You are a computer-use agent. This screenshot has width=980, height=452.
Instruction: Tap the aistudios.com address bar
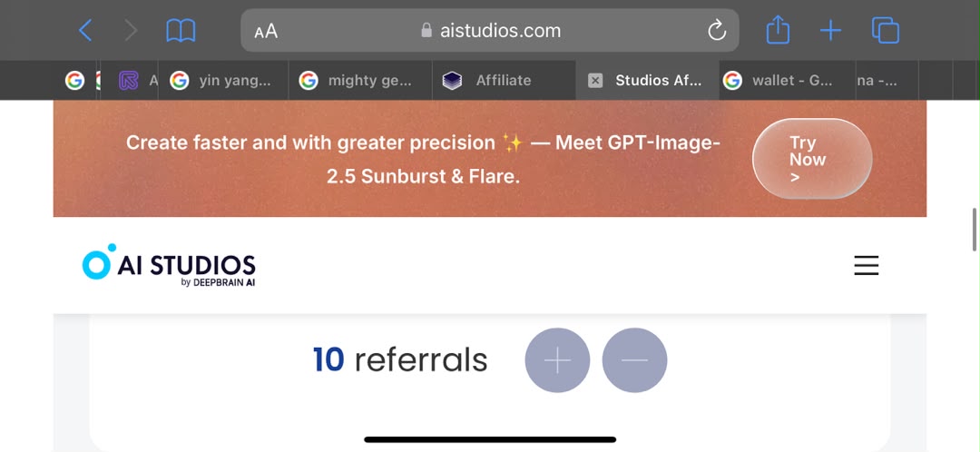pyautogui.click(x=490, y=30)
